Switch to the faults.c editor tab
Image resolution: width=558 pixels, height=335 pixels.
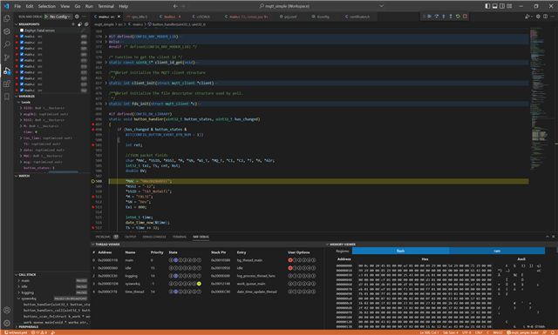pyautogui.click(x=171, y=17)
